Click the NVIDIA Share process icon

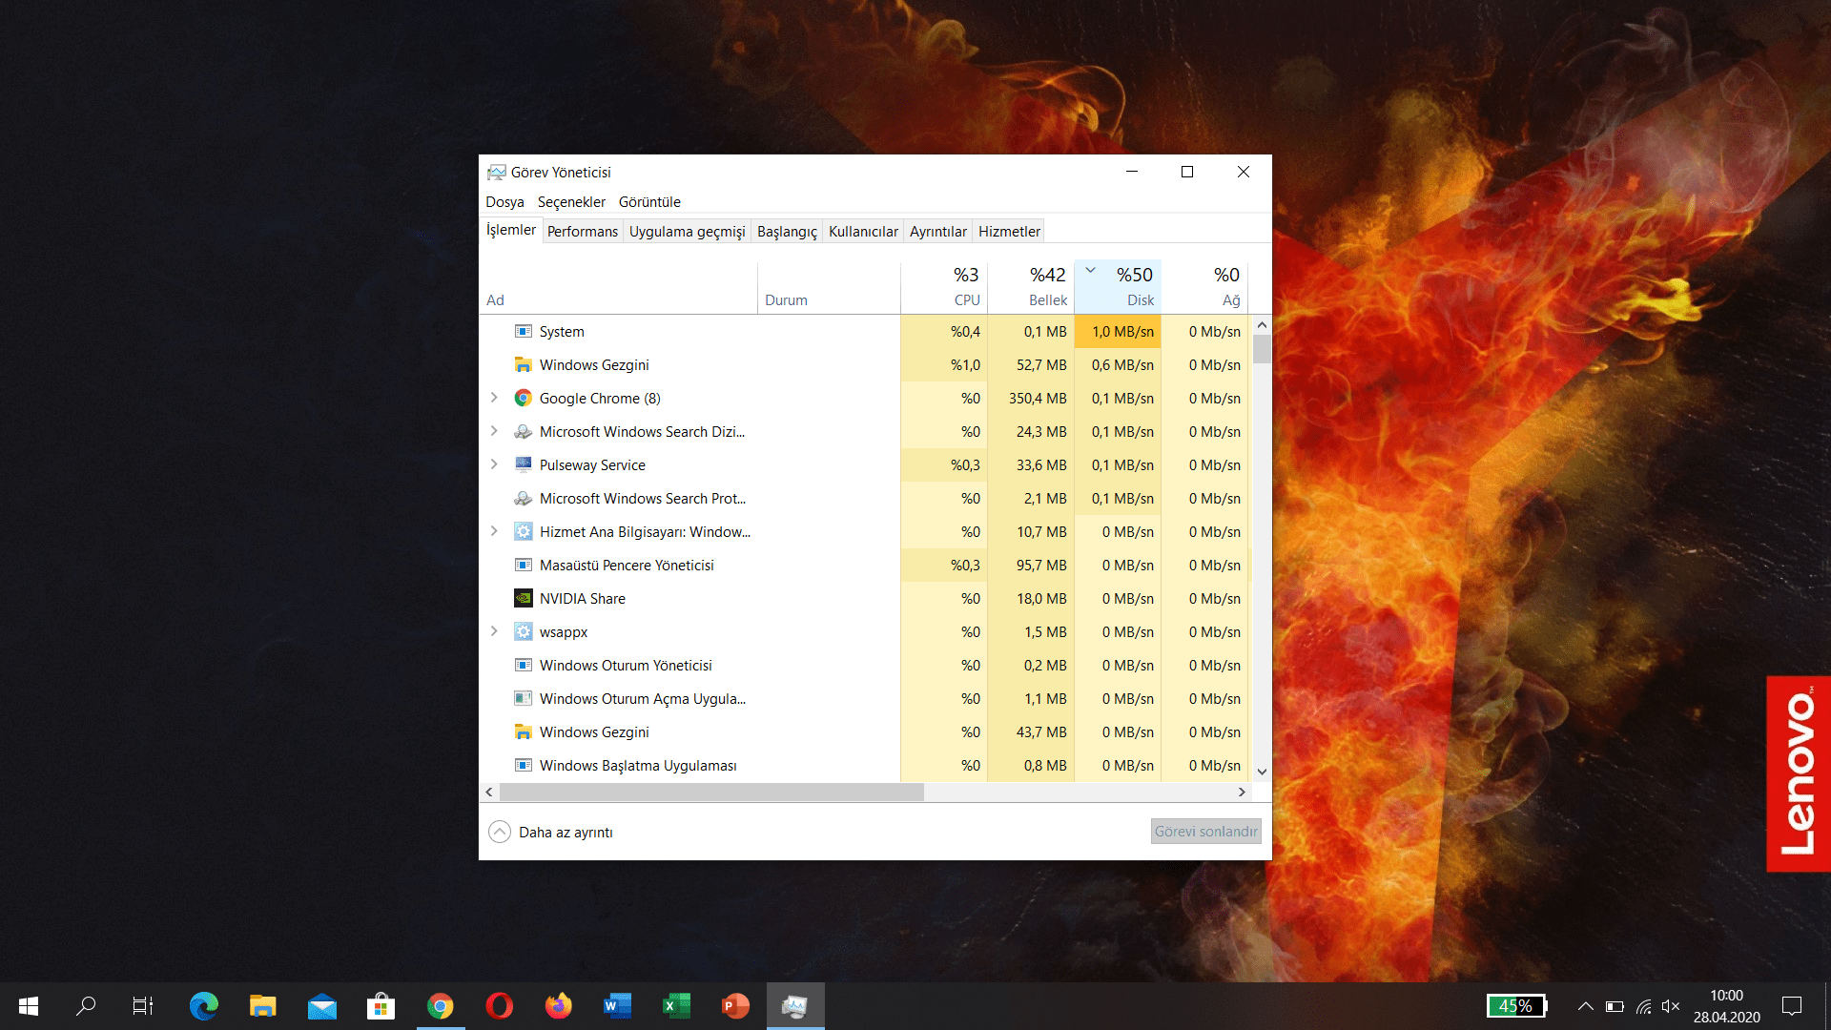[x=523, y=598]
